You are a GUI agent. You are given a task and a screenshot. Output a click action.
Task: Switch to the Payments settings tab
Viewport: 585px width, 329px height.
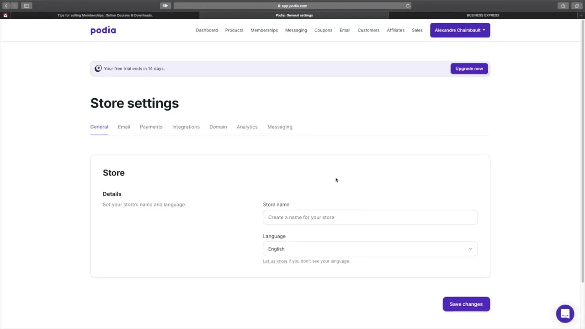[151, 127]
